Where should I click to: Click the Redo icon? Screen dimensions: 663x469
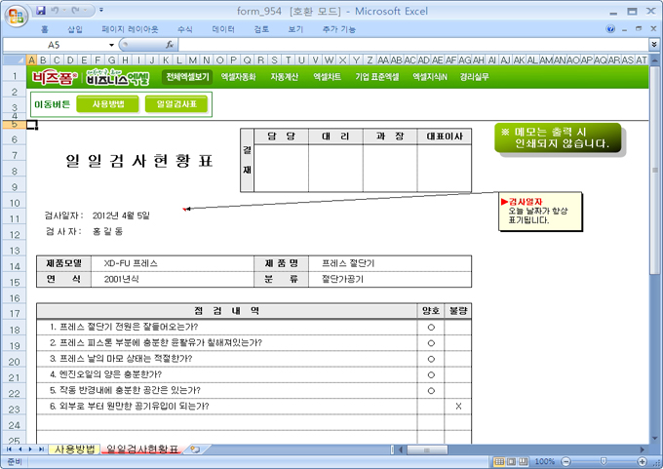click(x=76, y=10)
